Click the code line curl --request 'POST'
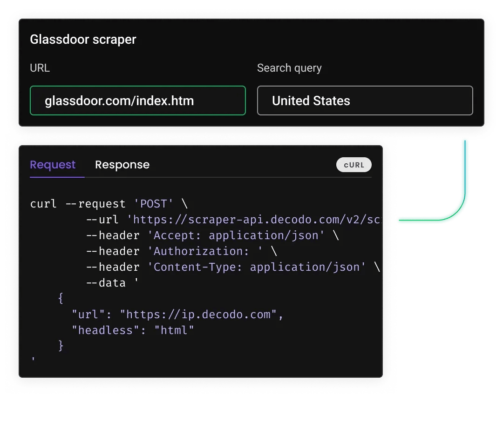The image size is (503, 428). tap(109, 204)
